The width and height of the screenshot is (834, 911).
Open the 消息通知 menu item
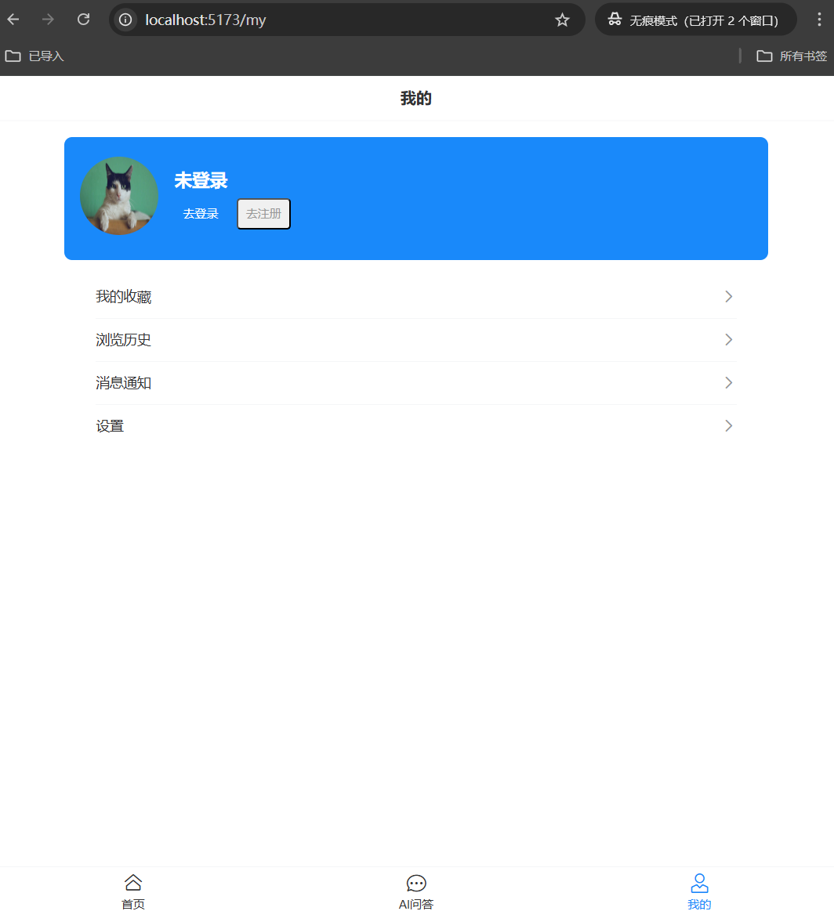(124, 383)
